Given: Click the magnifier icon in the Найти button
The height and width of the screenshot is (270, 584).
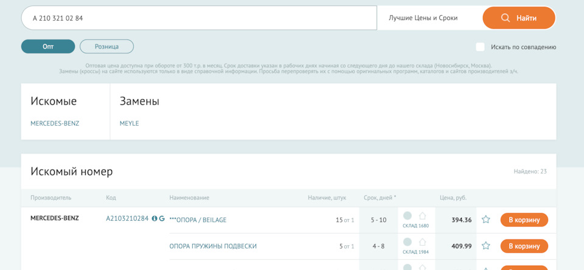Looking at the screenshot, I should tap(506, 18).
